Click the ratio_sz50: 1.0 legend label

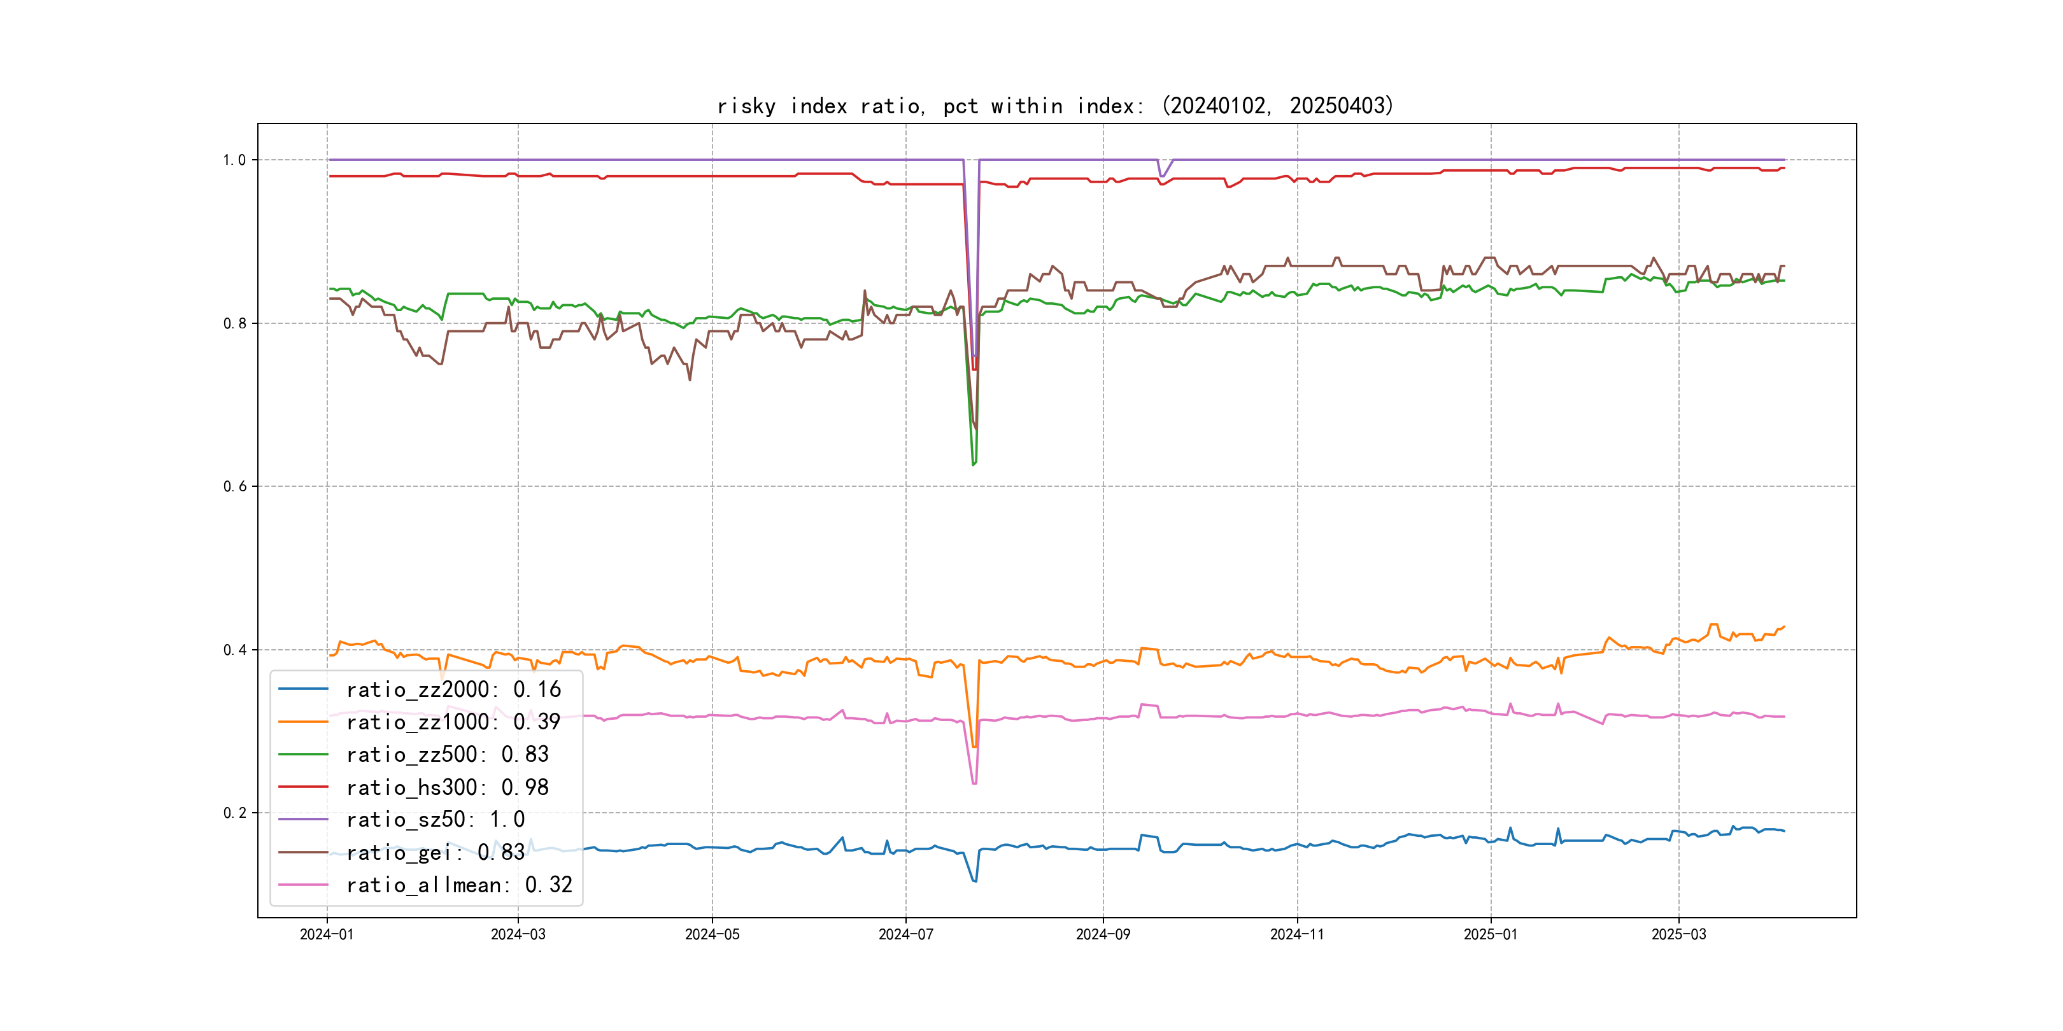435,819
